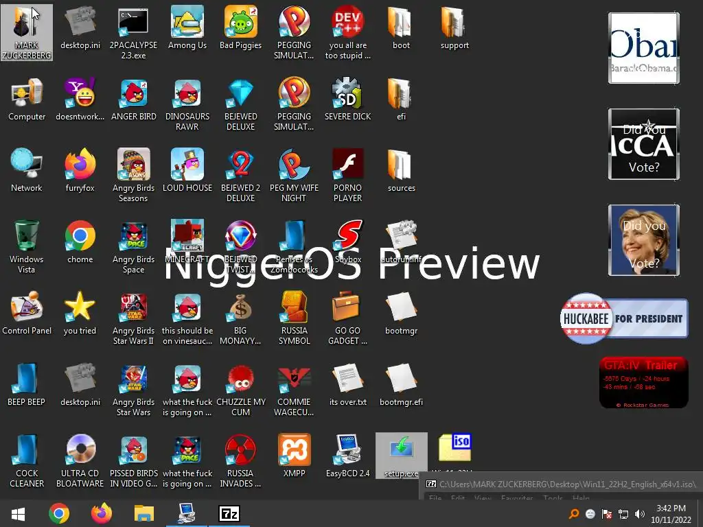Launch the Among Us shortcut
This screenshot has height=527, width=703.
[x=187, y=27]
